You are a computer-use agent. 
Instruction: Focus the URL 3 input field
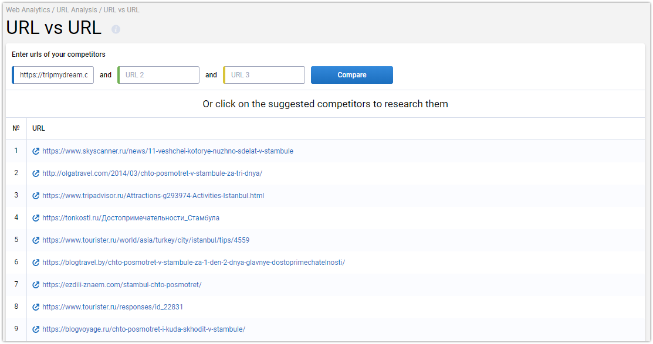264,75
